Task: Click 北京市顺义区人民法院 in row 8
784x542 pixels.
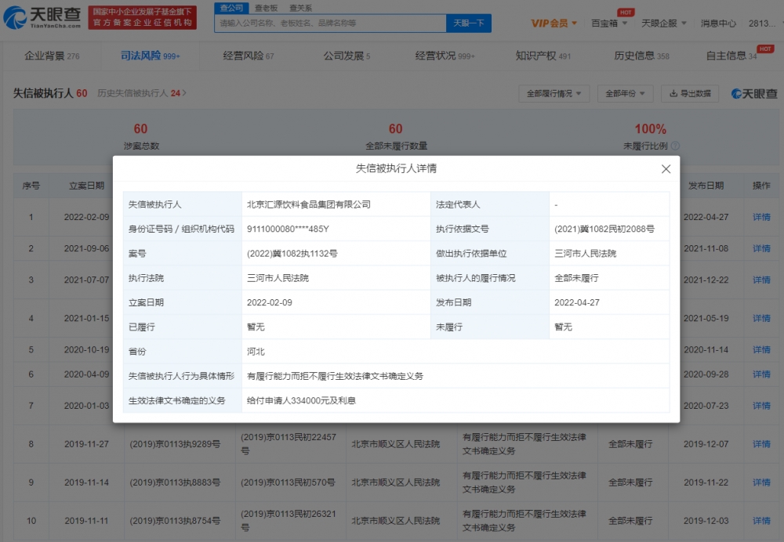Action: coord(395,444)
